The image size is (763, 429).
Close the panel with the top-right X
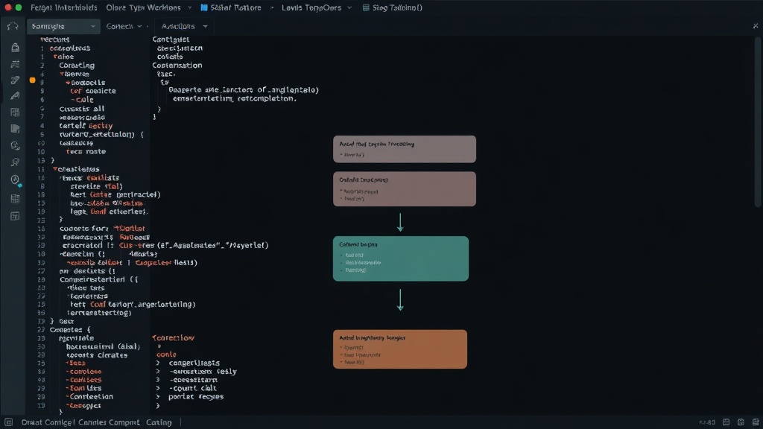[756, 26]
